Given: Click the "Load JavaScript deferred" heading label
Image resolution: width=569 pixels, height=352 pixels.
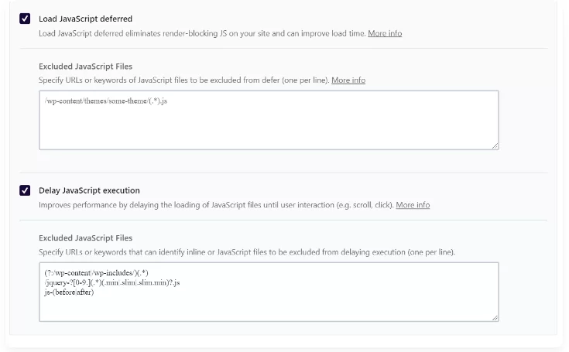Looking at the screenshot, I should [x=86, y=19].
